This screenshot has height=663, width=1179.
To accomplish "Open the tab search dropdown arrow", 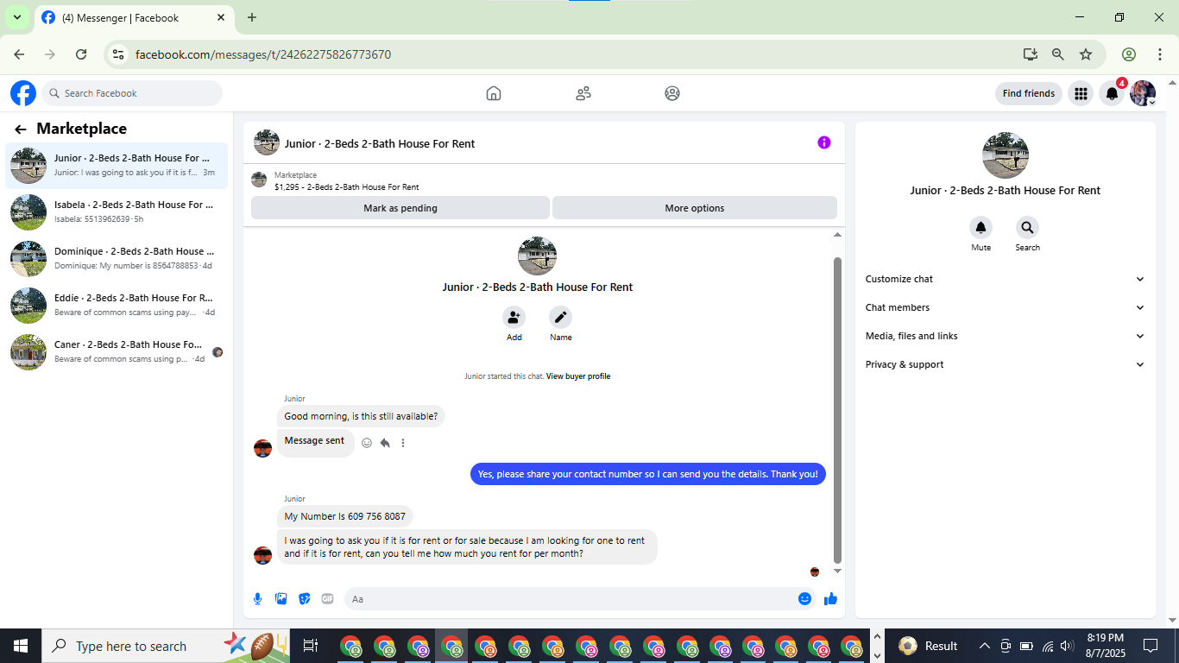I will click(x=16, y=17).
